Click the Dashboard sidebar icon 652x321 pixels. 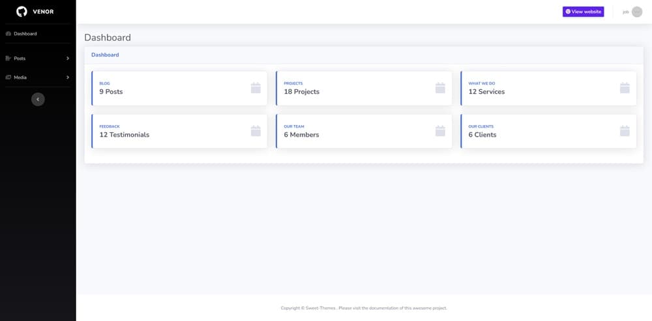[8, 33]
